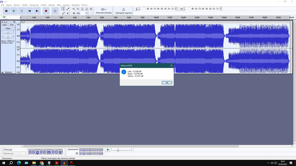Open the Efekt menu
This screenshot has width=296, height=166.
pos(59,5)
